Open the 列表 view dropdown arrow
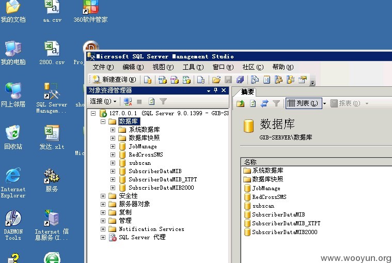Screen dimensions: 392x263 [324, 103]
